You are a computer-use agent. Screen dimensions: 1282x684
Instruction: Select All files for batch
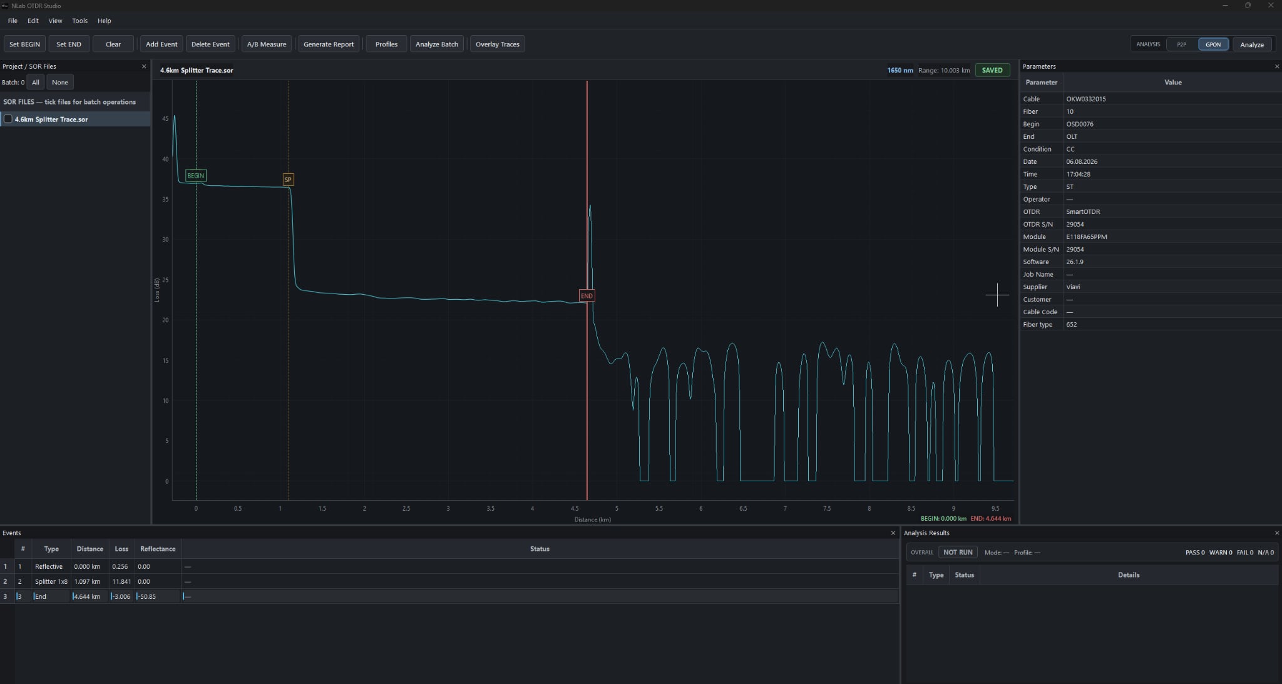[x=36, y=83]
